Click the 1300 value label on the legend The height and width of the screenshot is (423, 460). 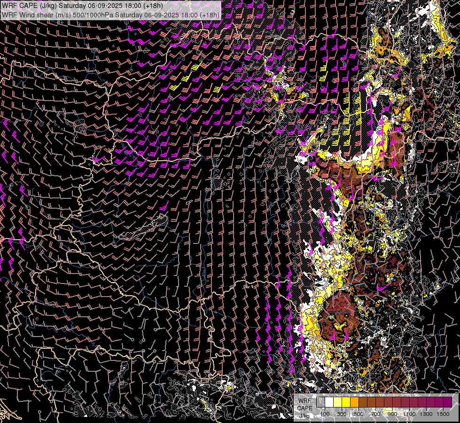click(426, 414)
